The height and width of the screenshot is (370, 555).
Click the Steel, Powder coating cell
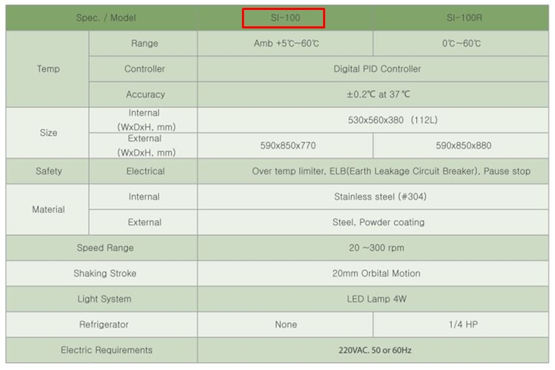pyautogui.click(x=379, y=223)
